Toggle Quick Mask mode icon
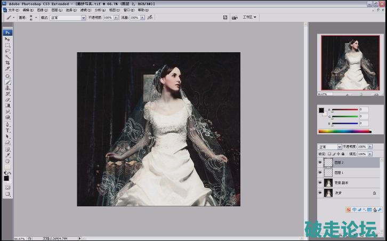Image resolution: width=387 pixels, height=241 pixels. [x=7, y=187]
